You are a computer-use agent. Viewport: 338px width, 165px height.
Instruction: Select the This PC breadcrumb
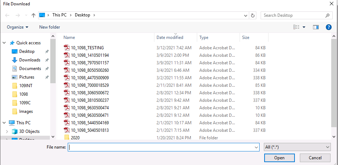tap(60, 15)
